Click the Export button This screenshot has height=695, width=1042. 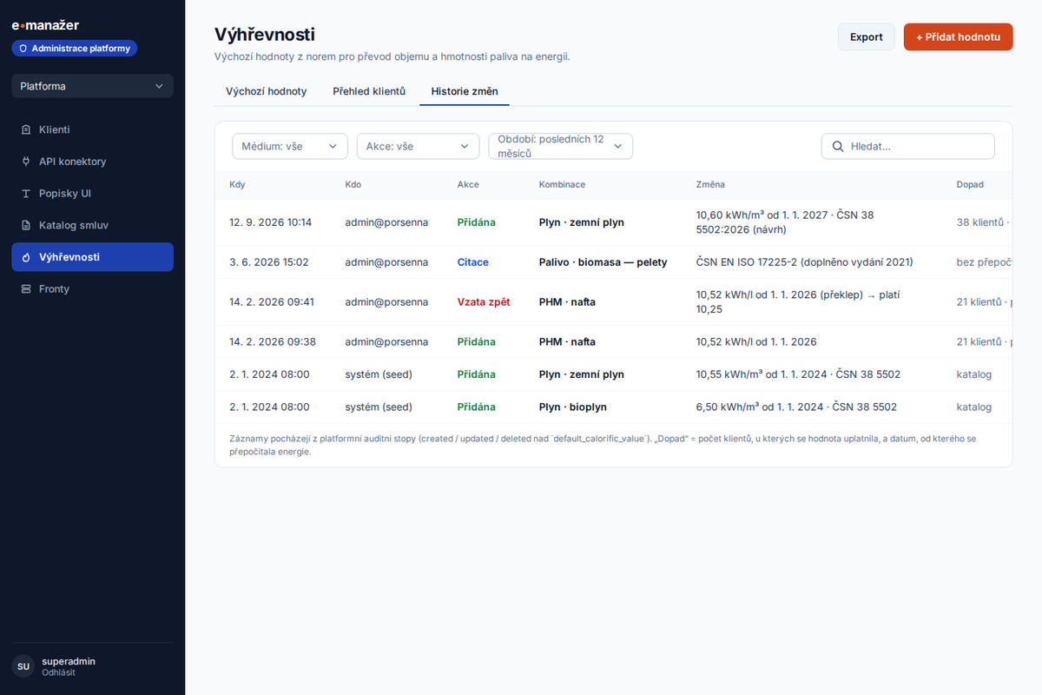point(867,36)
